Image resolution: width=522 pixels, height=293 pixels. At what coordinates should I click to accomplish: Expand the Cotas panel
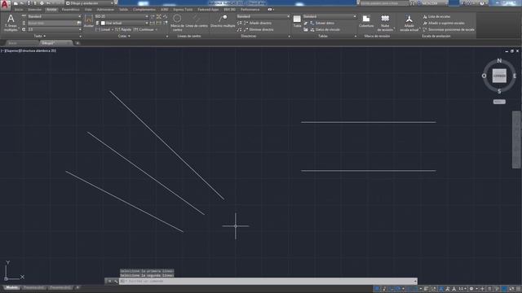(124, 36)
